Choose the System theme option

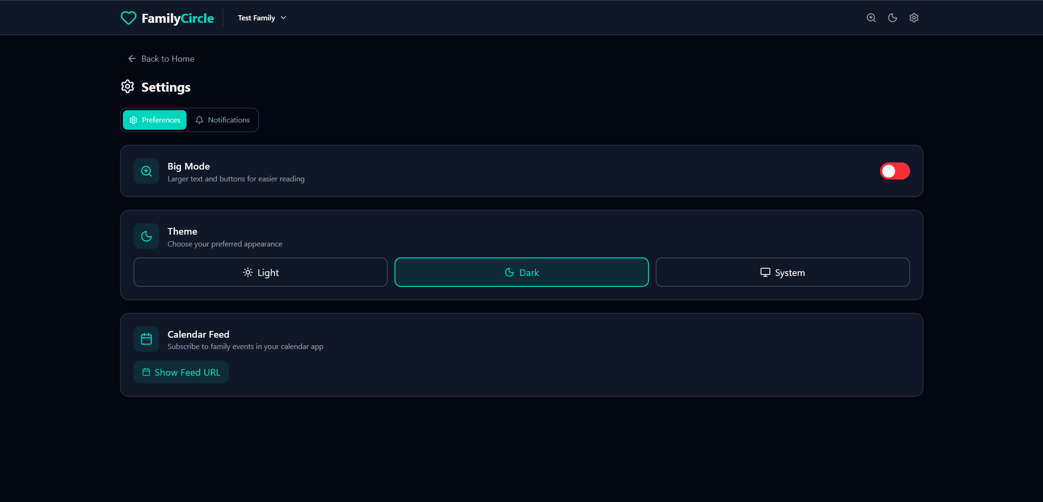click(782, 273)
